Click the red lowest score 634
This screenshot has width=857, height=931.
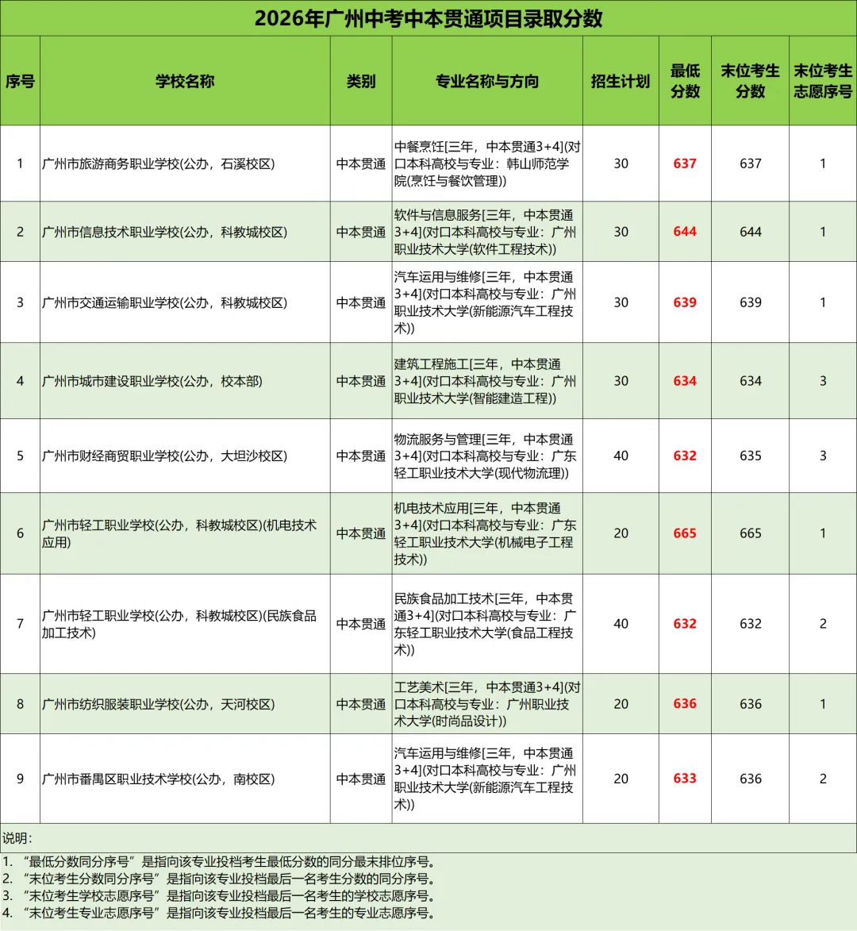[685, 381]
